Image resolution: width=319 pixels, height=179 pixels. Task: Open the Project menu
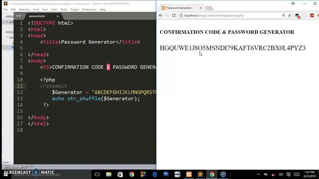tap(74, 9)
